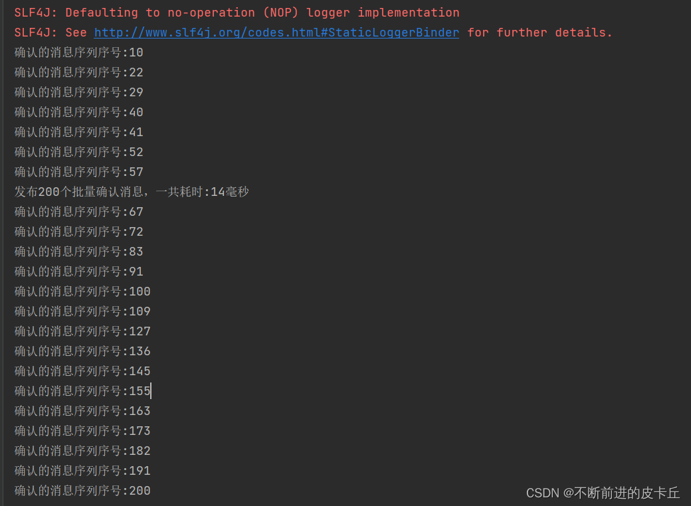
Task: Click the confirmed sequence number 83 line
Action: click(x=78, y=252)
